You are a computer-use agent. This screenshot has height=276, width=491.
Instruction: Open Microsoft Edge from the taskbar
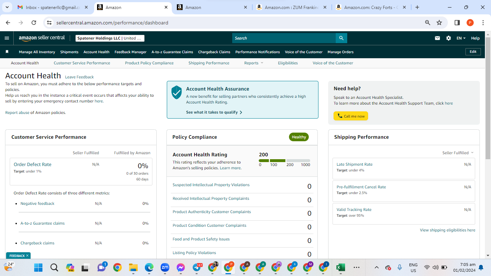[149, 267]
